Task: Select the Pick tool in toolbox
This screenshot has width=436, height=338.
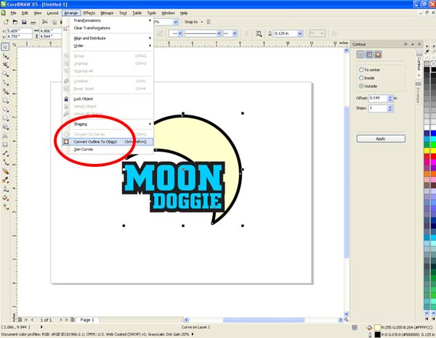Action: click(5, 46)
